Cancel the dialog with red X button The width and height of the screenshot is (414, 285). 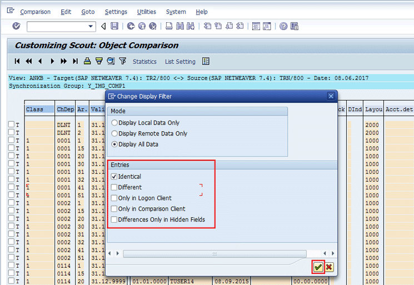[329, 267]
